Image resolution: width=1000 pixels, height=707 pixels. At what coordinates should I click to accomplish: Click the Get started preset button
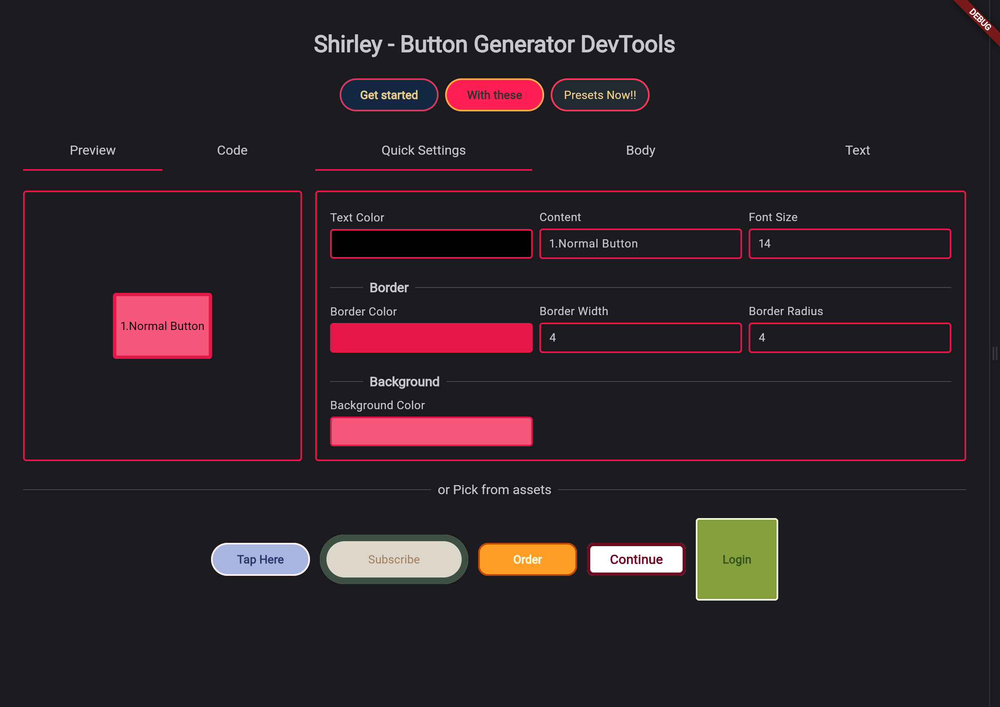[x=389, y=95]
